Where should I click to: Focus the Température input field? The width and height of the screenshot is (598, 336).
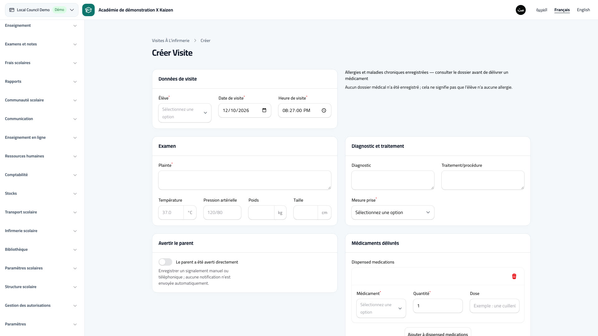click(x=171, y=212)
